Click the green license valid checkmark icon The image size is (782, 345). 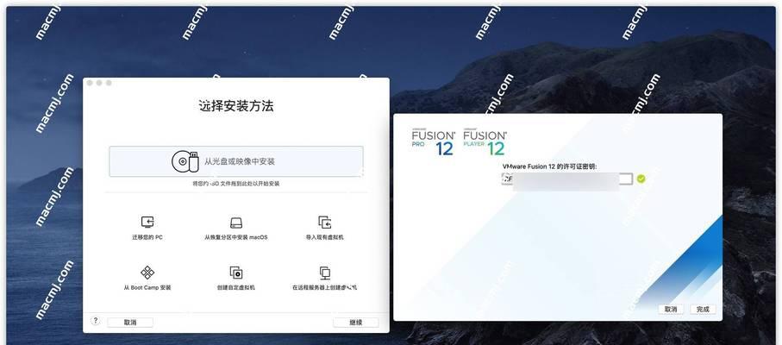tap(641, 179)
